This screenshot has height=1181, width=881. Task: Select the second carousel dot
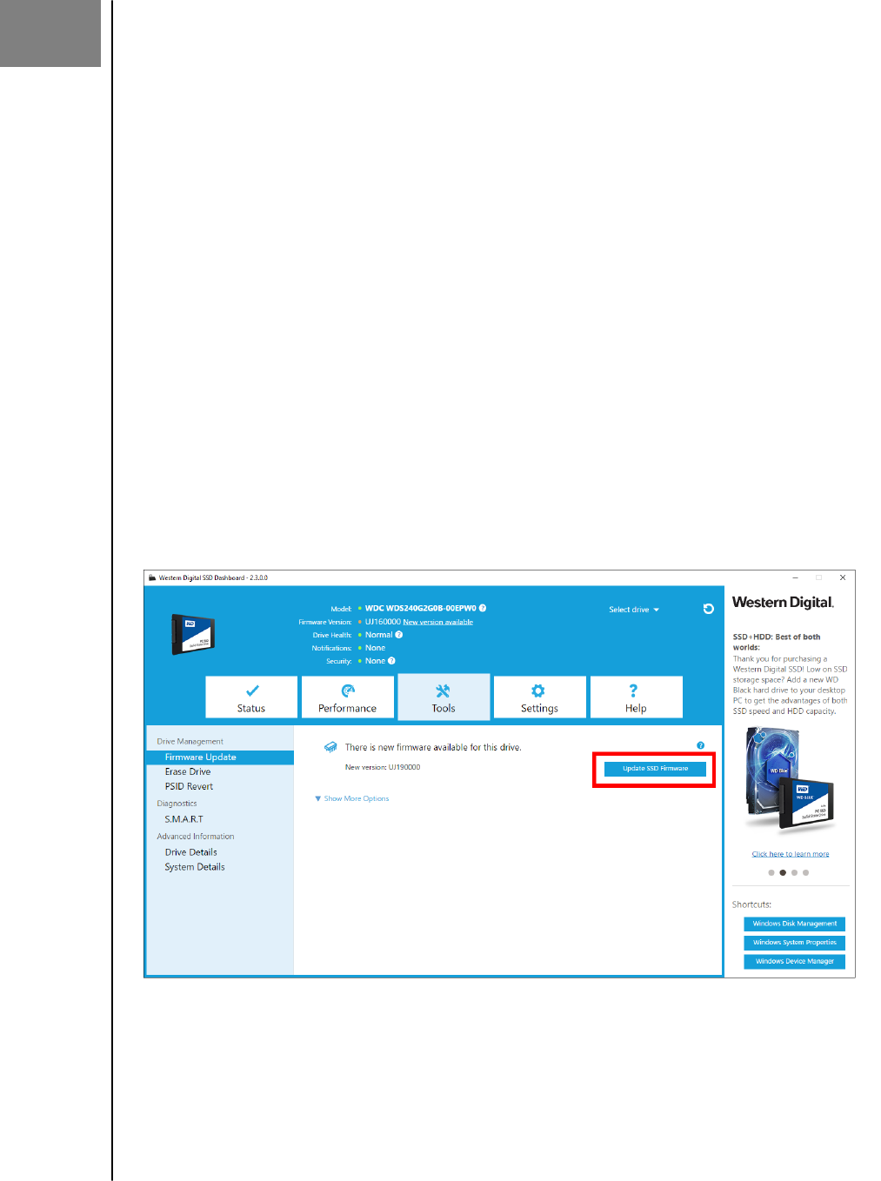click(x=783, y=872)
